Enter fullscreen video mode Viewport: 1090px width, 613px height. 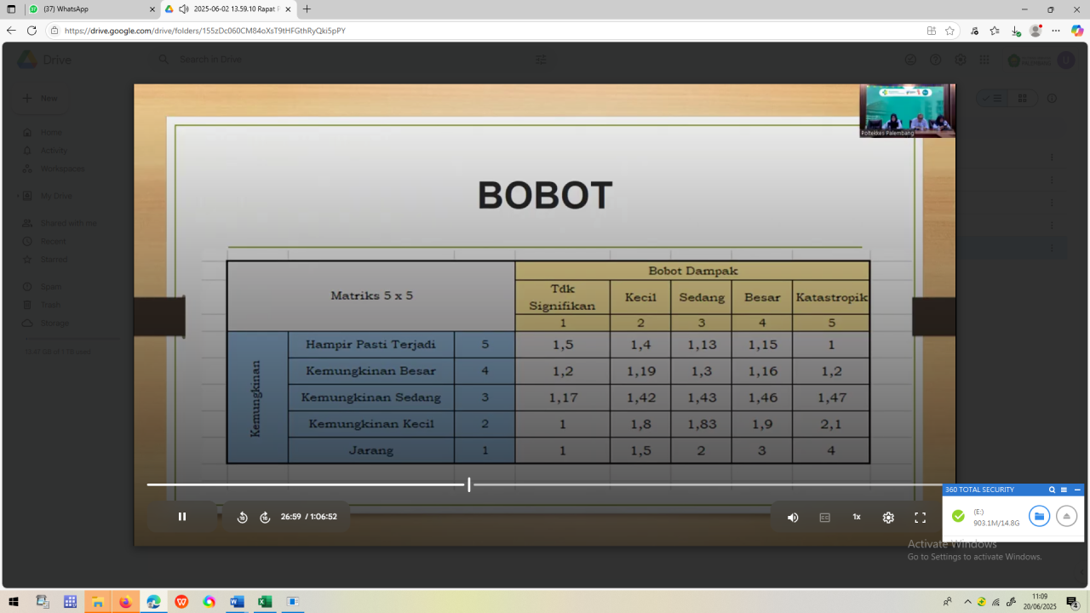pyautogui.click(x=920, y=518)
